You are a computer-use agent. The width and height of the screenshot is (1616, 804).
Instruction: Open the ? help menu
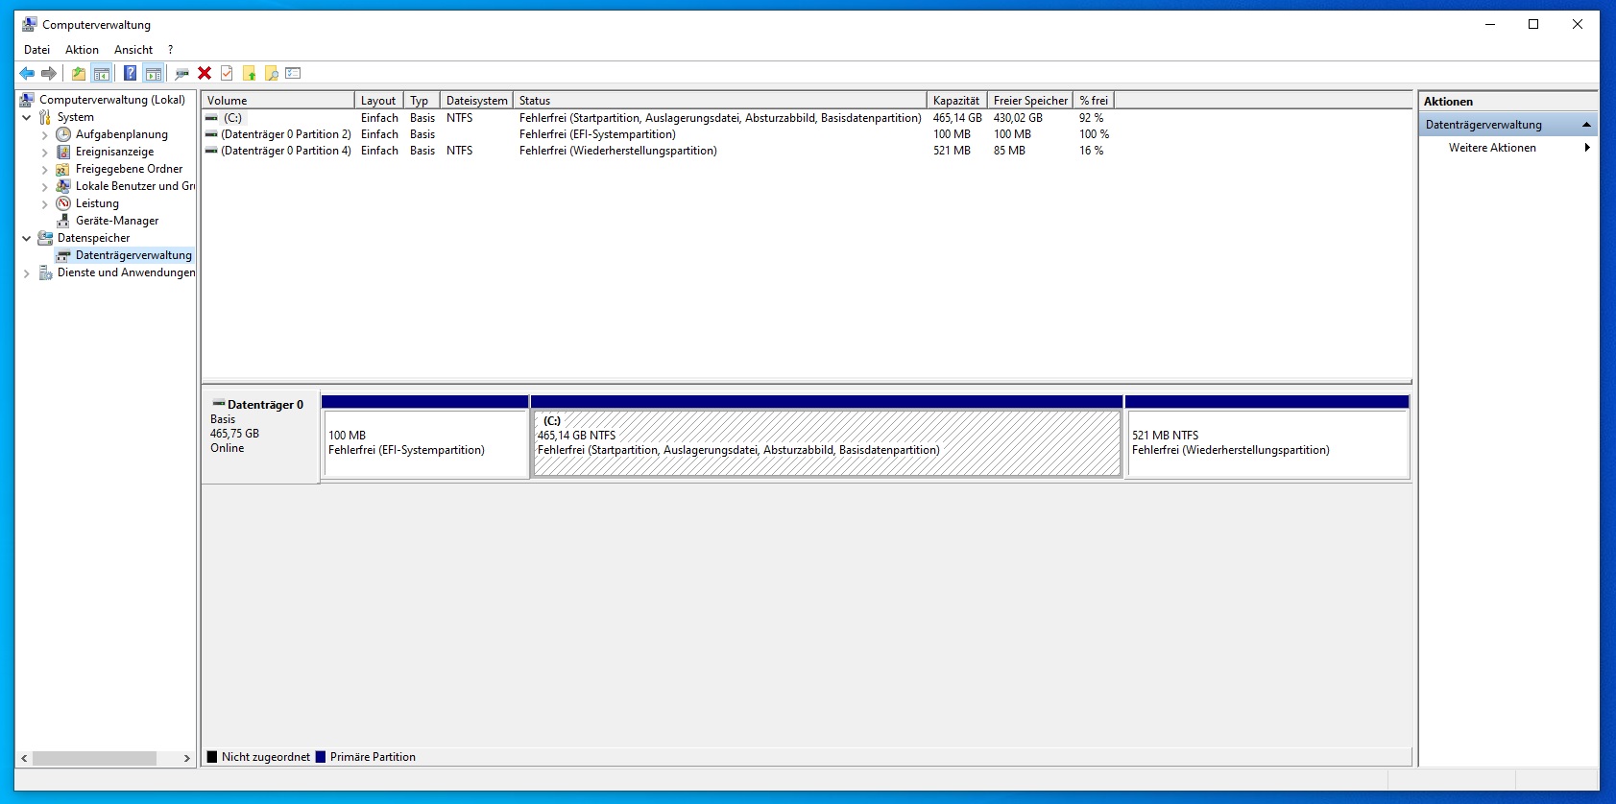point(170,50)
